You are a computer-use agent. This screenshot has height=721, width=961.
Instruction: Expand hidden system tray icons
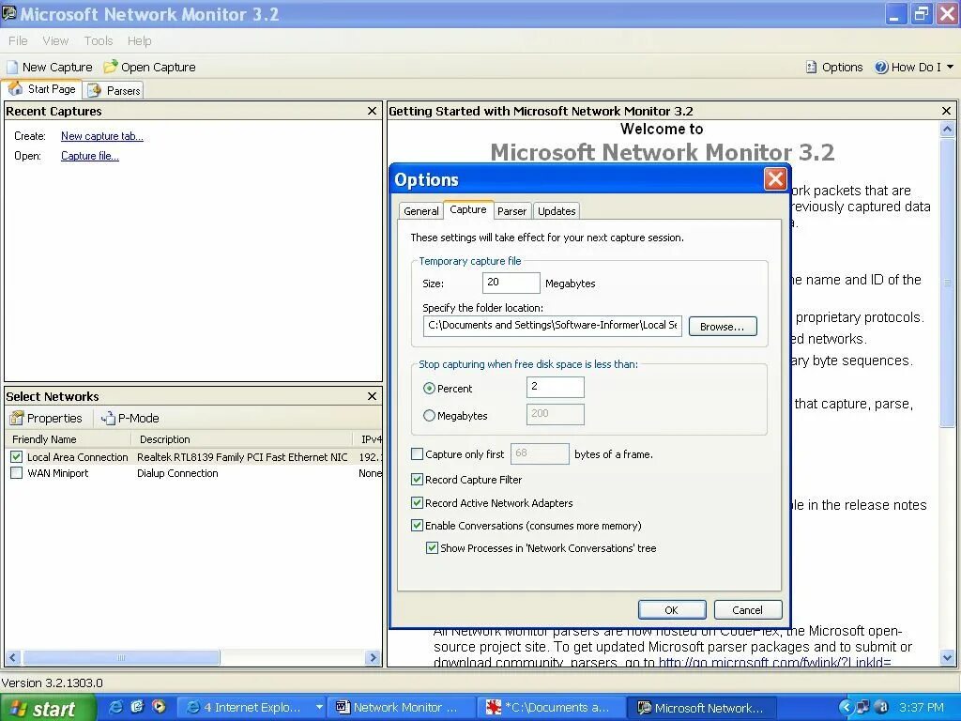pos(846,708)
